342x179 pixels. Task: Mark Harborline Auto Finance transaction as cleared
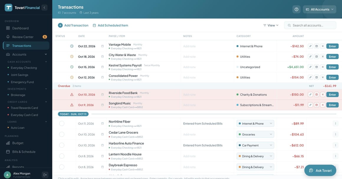[x=62, y=145]
